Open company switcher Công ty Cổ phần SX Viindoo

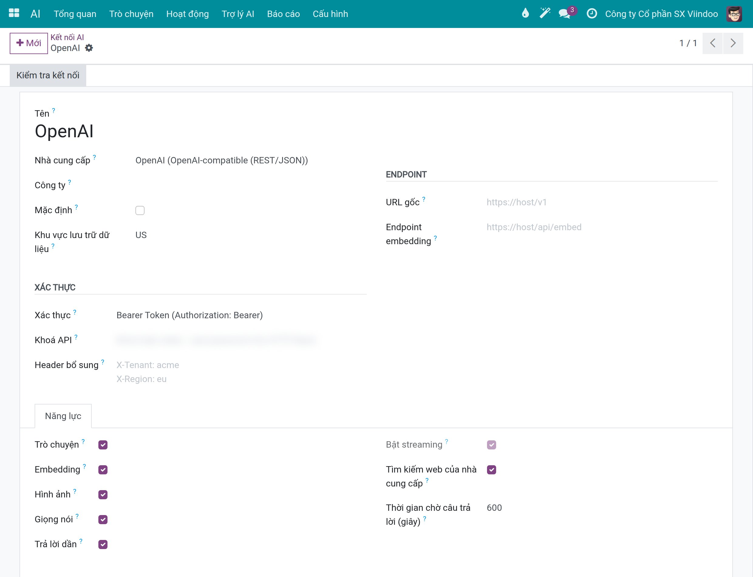(661, 14)
